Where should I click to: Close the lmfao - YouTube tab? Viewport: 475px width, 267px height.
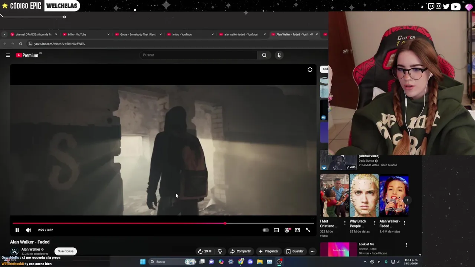(213, 34)
